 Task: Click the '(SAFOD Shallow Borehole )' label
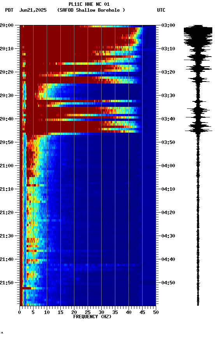coord(91,10)
